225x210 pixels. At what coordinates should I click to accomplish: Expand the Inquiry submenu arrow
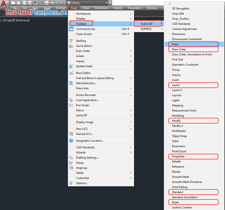click(x=131, y=61)
